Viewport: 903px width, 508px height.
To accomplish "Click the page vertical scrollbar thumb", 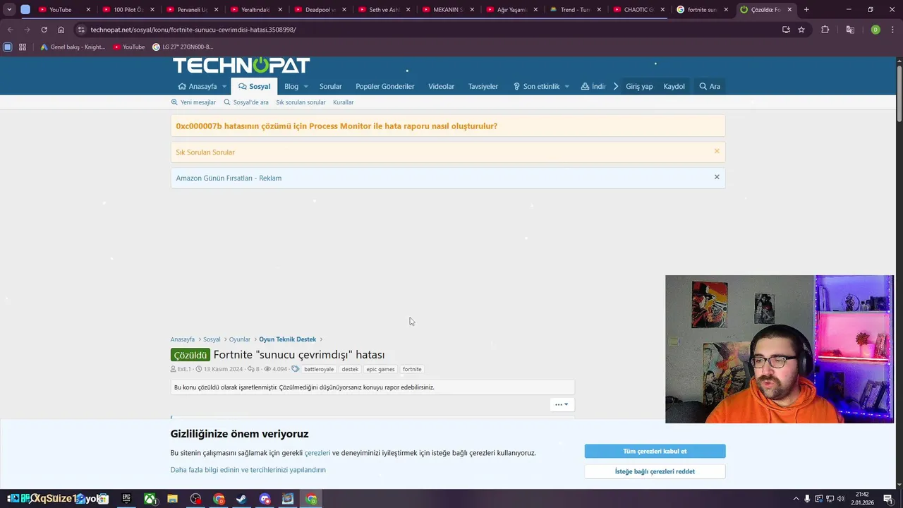I will (x=899, y=93).
